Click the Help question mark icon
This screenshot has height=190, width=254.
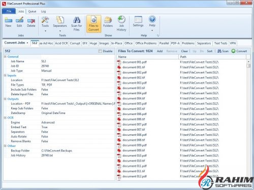click(152, 19)
